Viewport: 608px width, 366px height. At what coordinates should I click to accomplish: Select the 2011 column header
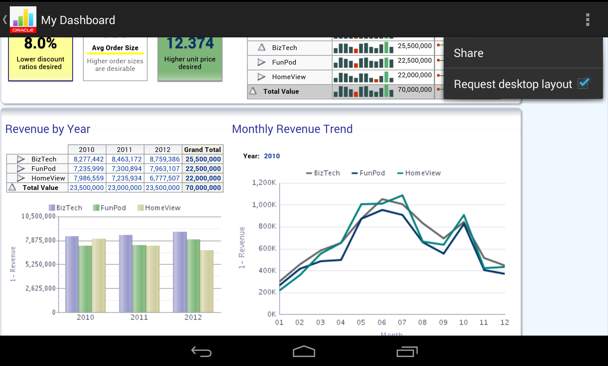125,149
